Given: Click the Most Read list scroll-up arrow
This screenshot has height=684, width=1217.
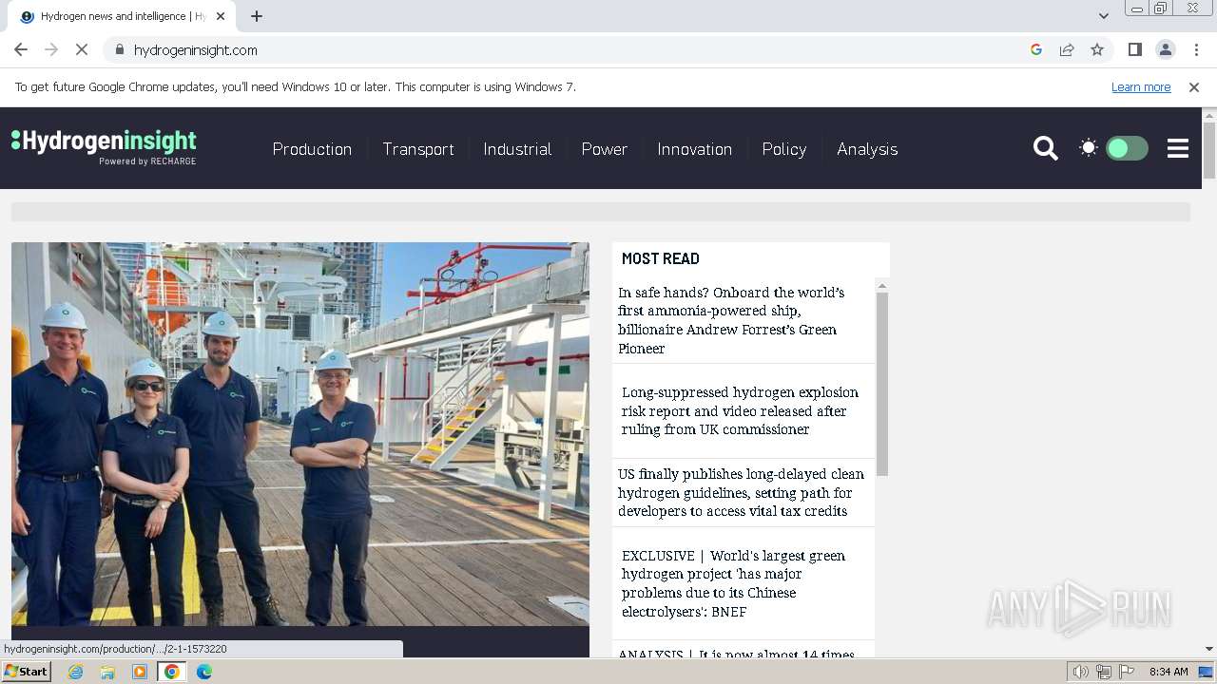Looking at the screenshot, I should [882, 286].
